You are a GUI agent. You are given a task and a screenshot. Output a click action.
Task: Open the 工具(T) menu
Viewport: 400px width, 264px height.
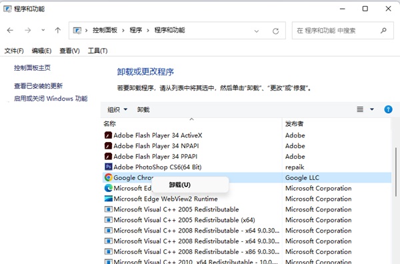pyautogui.click(x=98, y=51)
